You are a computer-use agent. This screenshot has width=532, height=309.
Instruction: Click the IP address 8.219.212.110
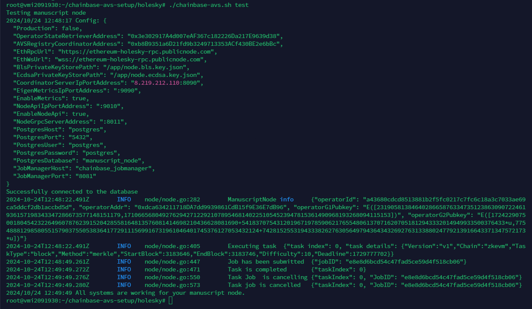[157, 83]
